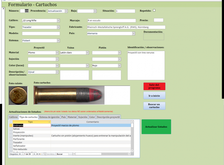Click the green Actualizar listados button
Image resolution: width=224 pixels, height=165 pixels.
(156, 127)
